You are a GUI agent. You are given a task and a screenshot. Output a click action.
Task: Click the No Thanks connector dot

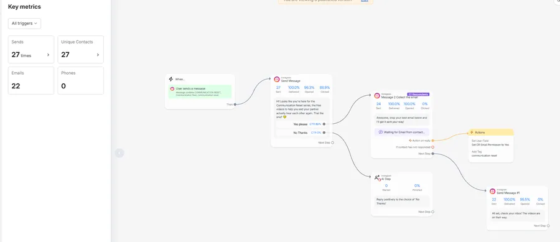[x=324, y=133]
